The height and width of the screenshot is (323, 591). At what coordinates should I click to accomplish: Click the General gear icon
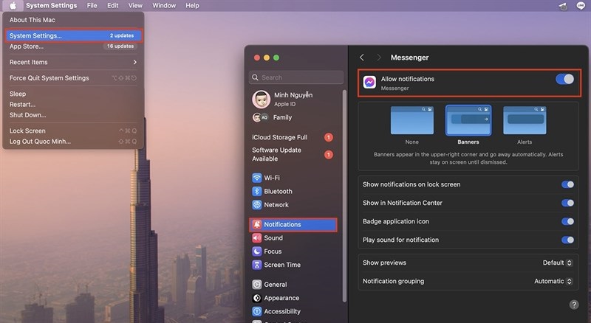point(256,285)
